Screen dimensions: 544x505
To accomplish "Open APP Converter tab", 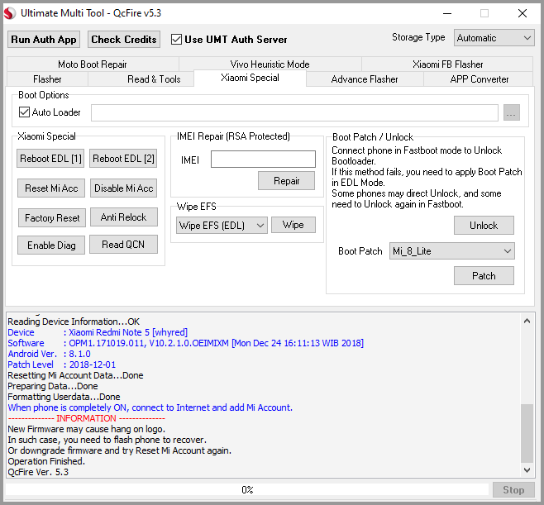I will [x=480, y=79].
